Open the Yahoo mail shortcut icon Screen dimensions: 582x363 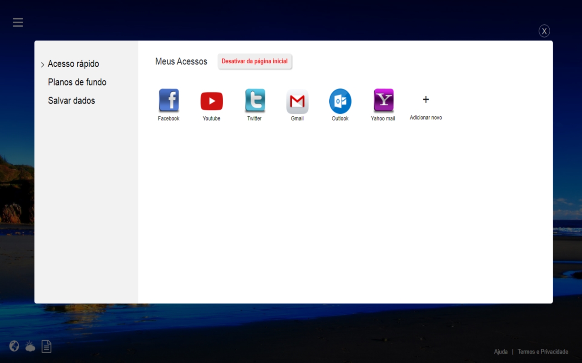(x=383, y=100)
